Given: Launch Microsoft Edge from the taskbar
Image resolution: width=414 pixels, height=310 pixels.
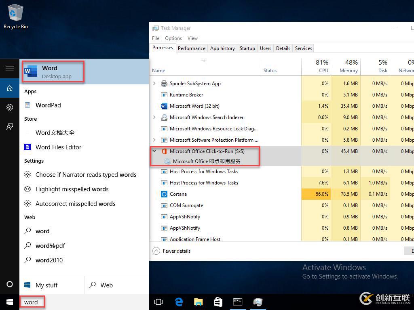Looking at the screenshot, I should click(x=179, y=302).
